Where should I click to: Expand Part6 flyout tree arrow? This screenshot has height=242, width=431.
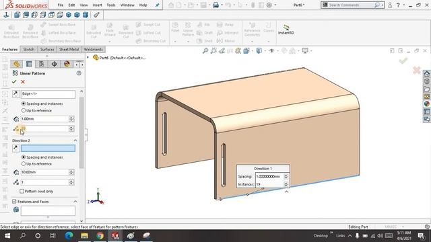[x=88, y=58]
